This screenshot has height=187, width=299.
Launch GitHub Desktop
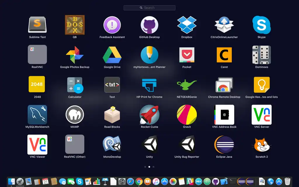(x=149, y=26)
